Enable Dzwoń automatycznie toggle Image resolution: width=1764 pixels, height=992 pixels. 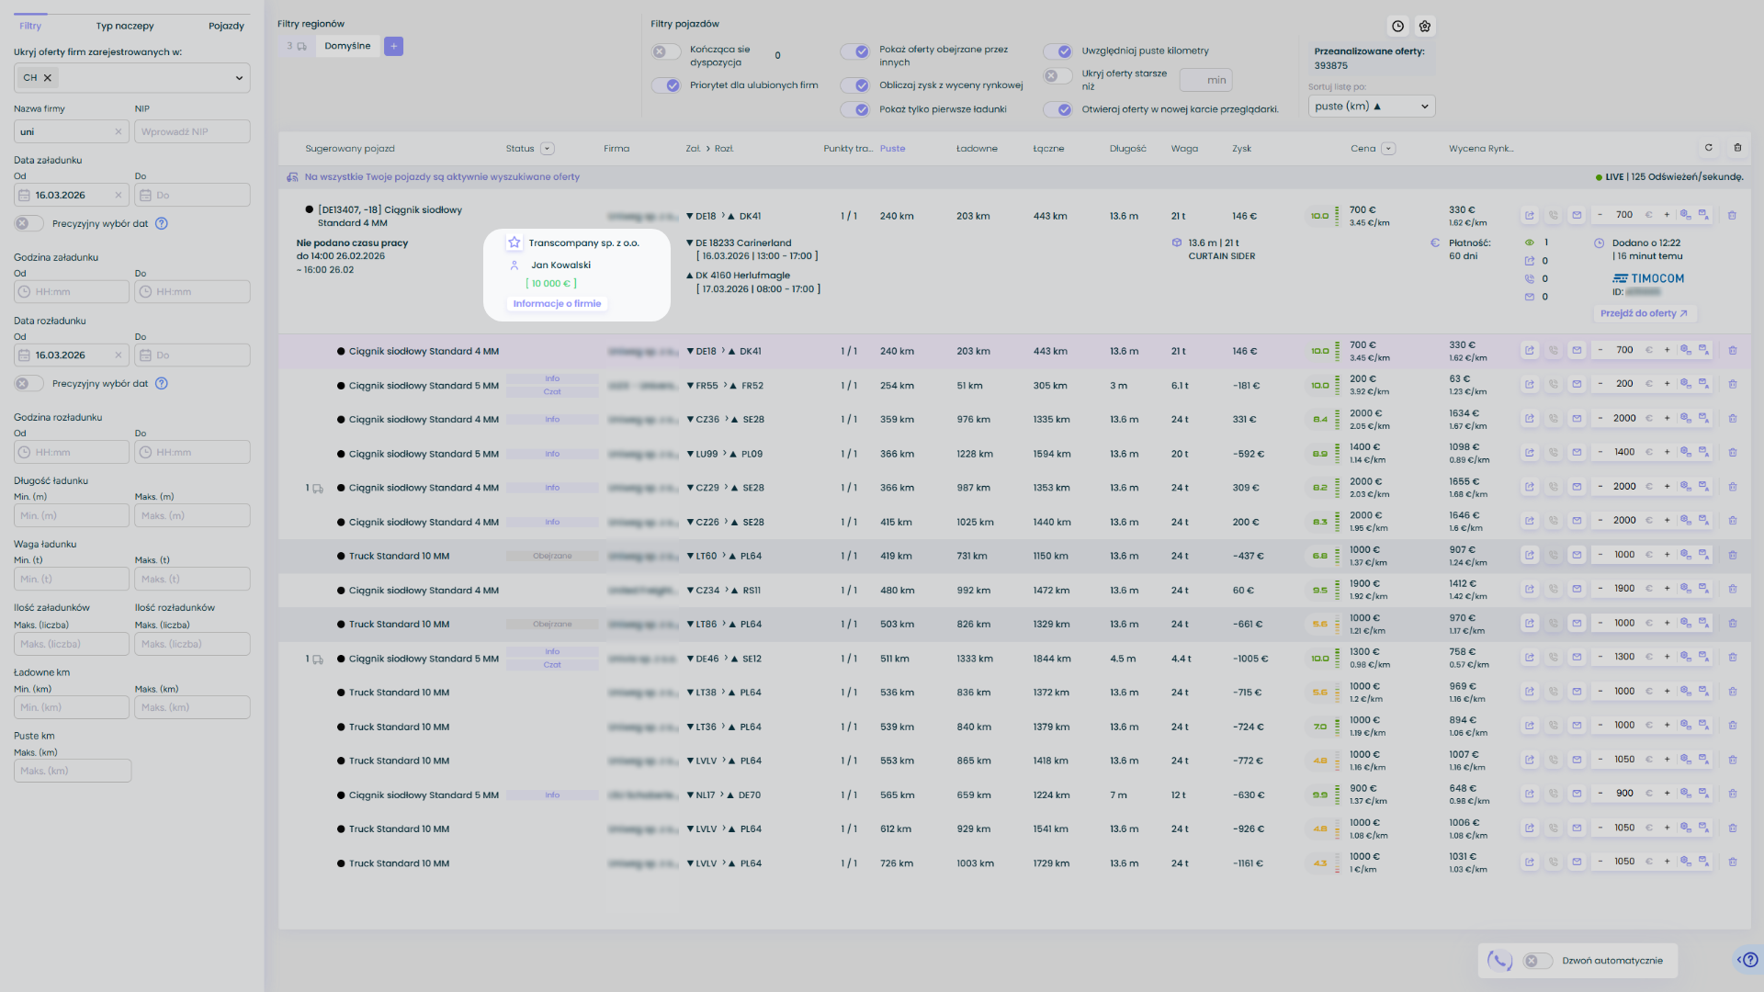coord(1537,961)
